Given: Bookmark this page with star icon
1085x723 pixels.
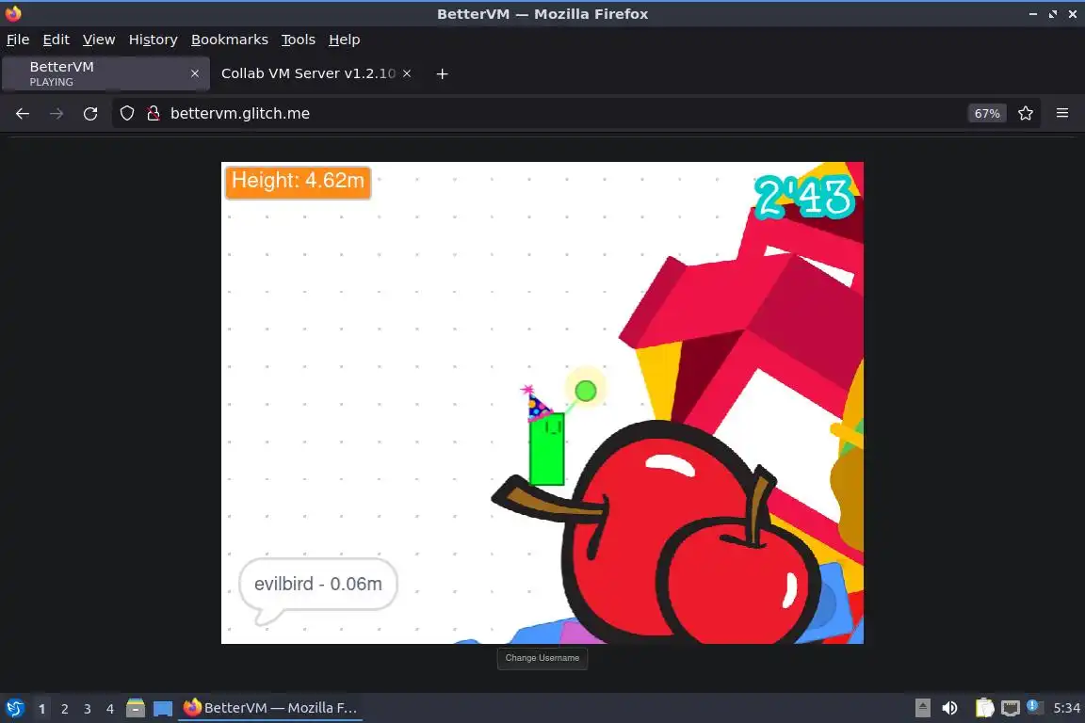Looking at the screenshot, I should [x=1026, y=114].
